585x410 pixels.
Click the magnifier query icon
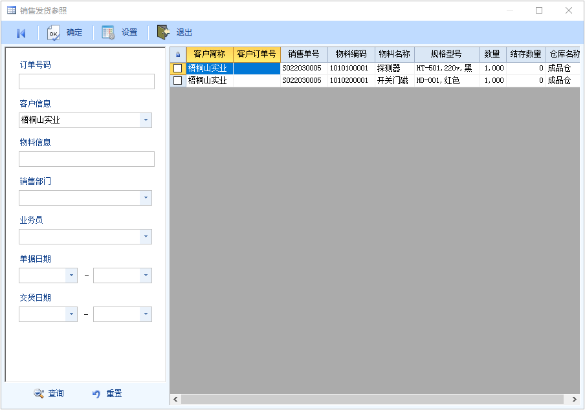pyautogui.click(x=38, y=393)
